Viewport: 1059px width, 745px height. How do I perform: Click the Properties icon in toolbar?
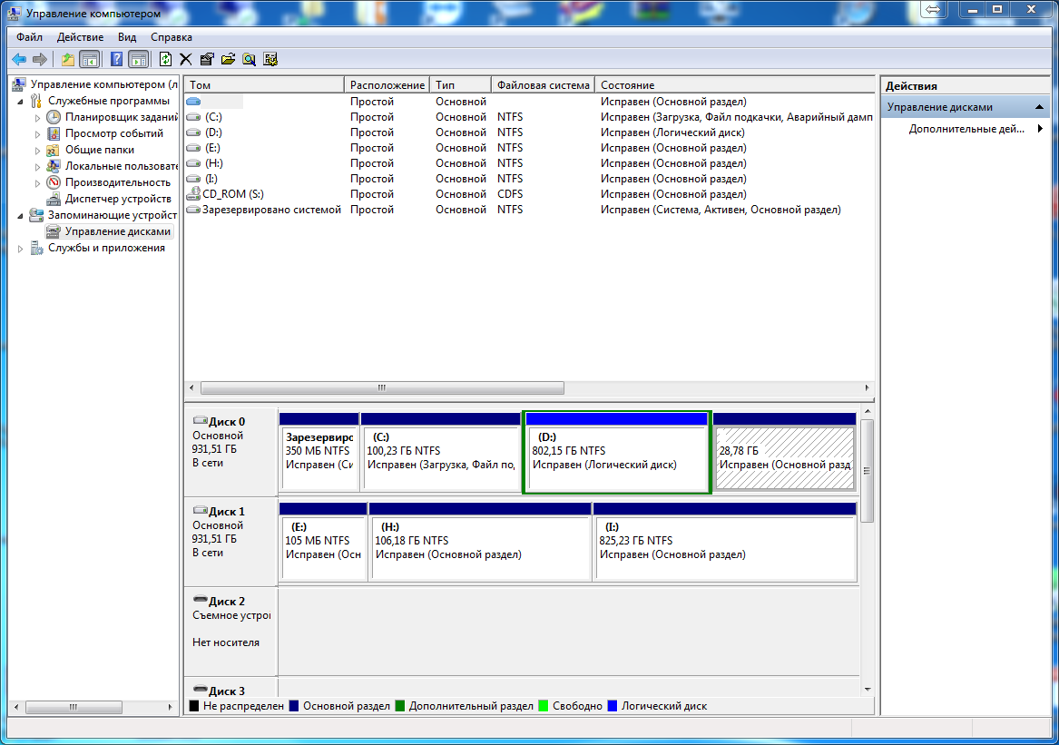tap(207, 59)
